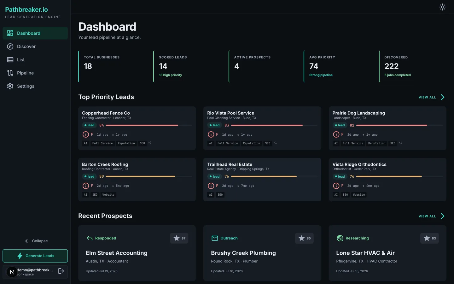The width and height of the screenshot is (454, 284).
Task: Open the Scored Leads stat card
Action: [188, 66]
